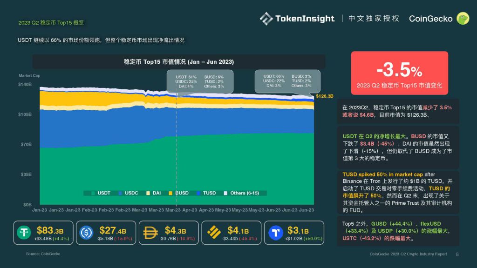Screen dimensions: 477x268
Task: Click the callout showing USDT: 61%
Action: pyautogui.click(x=200, y=81)
